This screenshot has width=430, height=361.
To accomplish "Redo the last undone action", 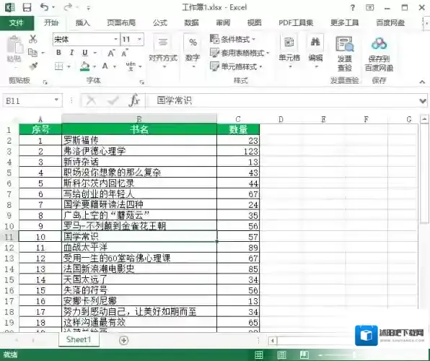I will [68, 7].
